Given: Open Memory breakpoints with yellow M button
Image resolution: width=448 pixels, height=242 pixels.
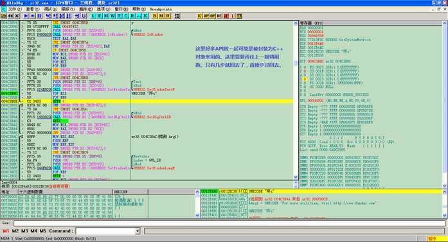Looking at the screenshot, I should tap(161, 16).
